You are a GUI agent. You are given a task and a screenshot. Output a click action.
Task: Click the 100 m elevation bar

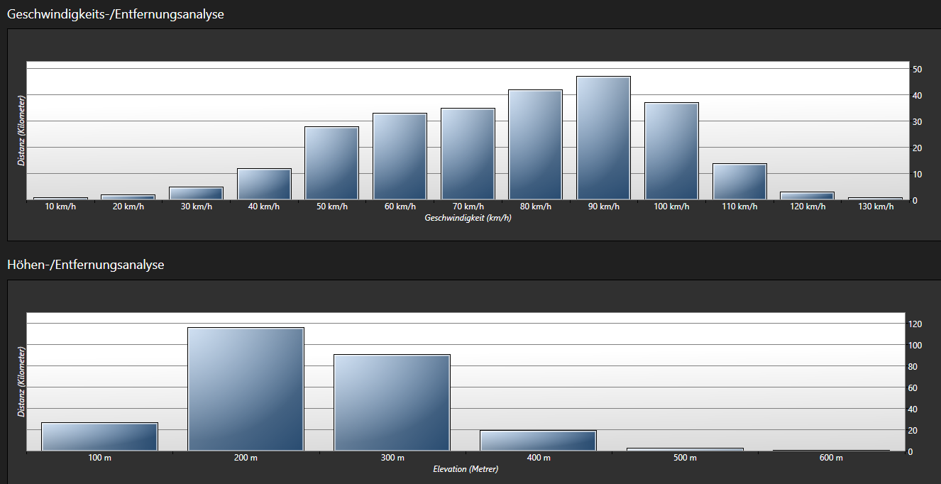click(99, 436)
